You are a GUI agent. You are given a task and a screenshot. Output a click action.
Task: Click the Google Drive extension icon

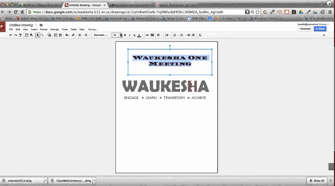[x=301, y=12]
